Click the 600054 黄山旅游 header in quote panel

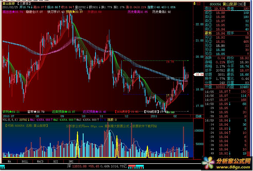(227, 4)
